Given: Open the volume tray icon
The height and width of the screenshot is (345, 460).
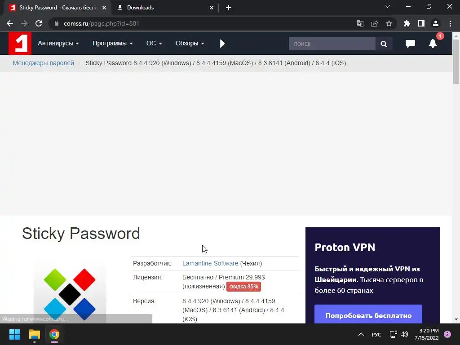Looking at the screenshot, I should (404, 334).
